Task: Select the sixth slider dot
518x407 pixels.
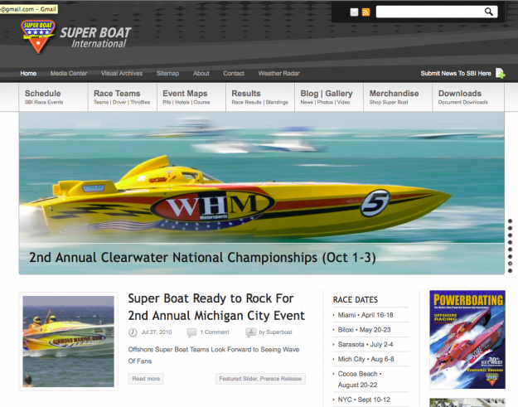Action: [x=510, y=256]
